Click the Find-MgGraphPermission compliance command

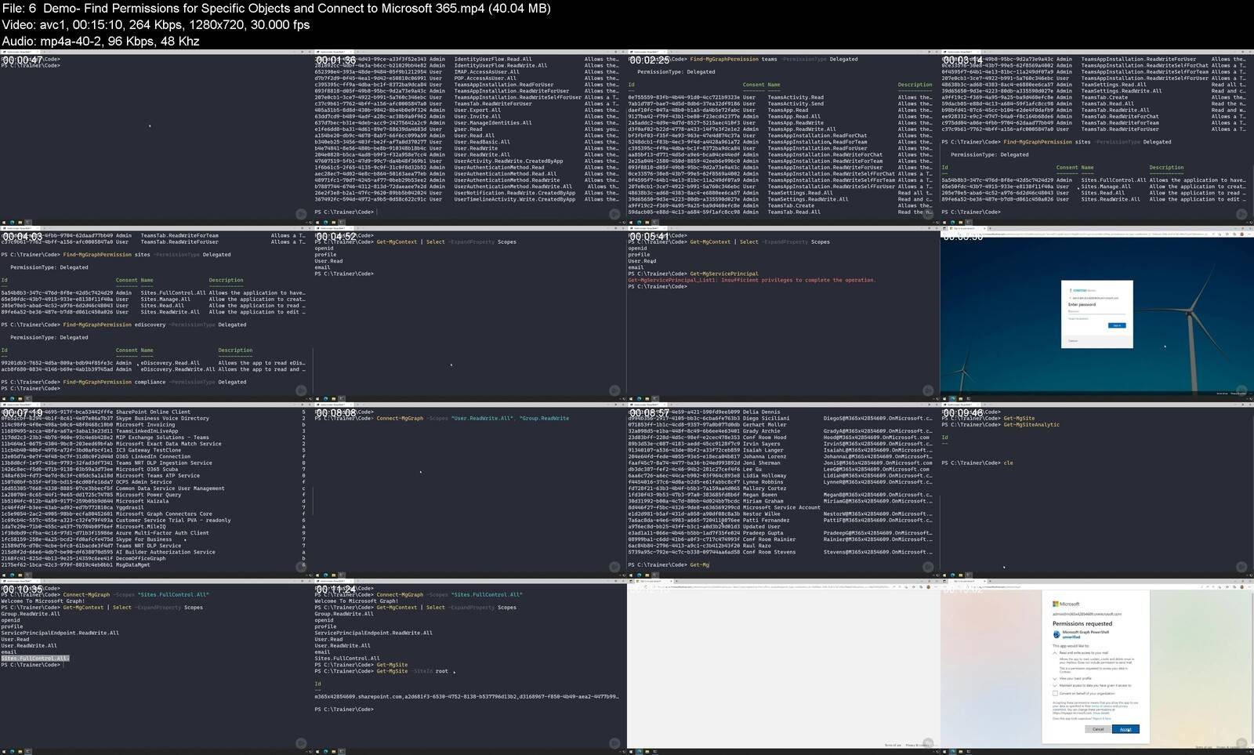tap(154, 382)
